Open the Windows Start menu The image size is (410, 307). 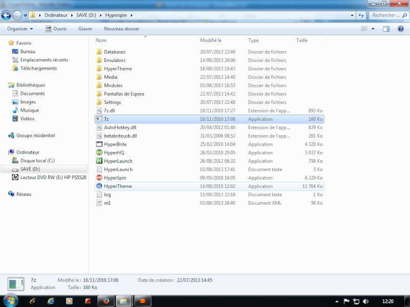coord(11,300)
